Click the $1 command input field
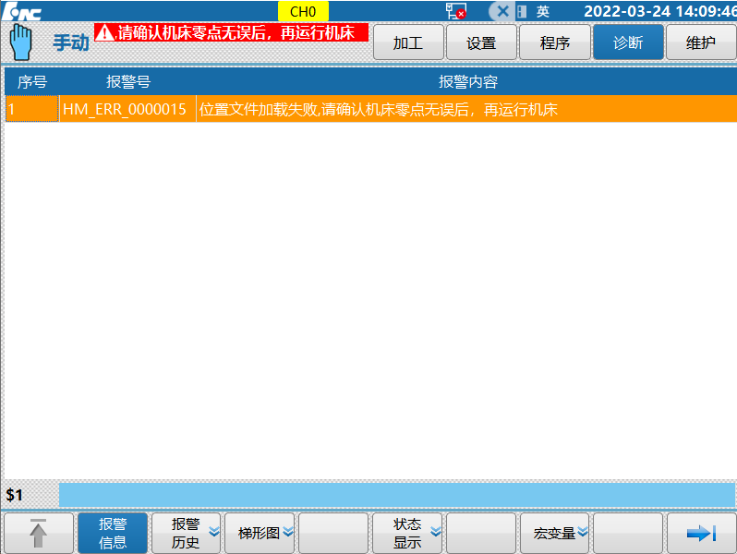Screen dimensions: 737x554 397,495
